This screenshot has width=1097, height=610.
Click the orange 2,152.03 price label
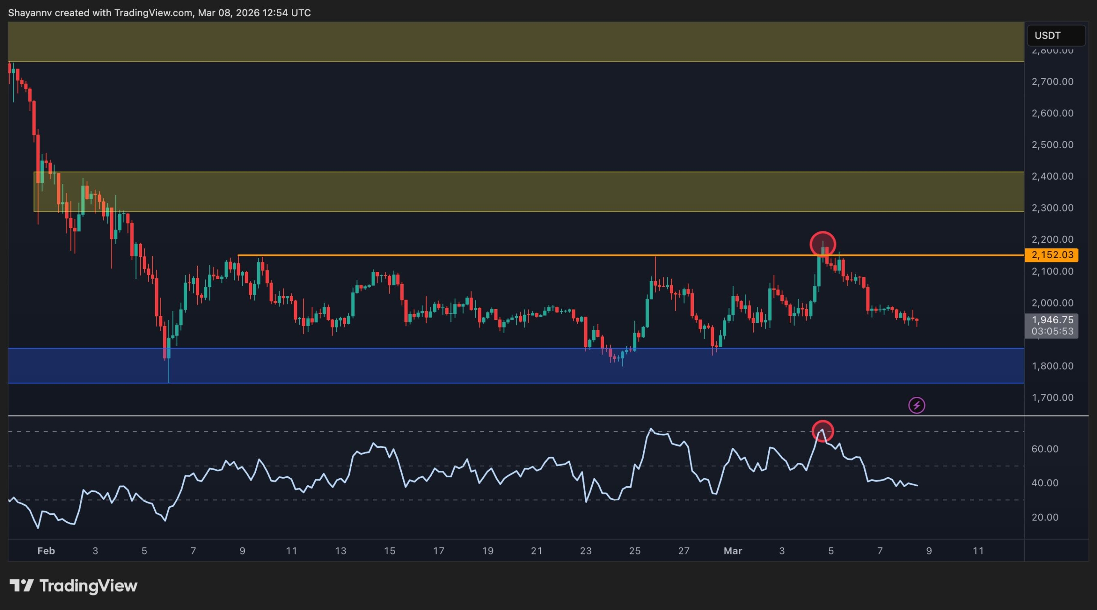click(x=1052, y=255)
